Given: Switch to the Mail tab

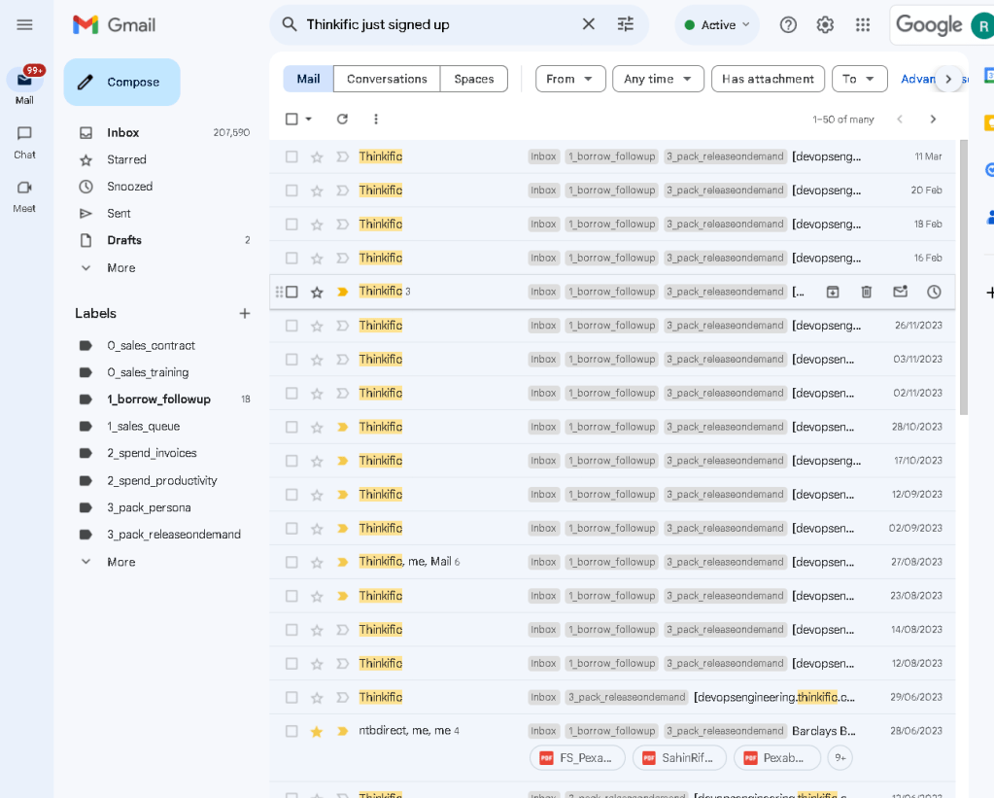Looking at the screenshot, I should (308, 79).
